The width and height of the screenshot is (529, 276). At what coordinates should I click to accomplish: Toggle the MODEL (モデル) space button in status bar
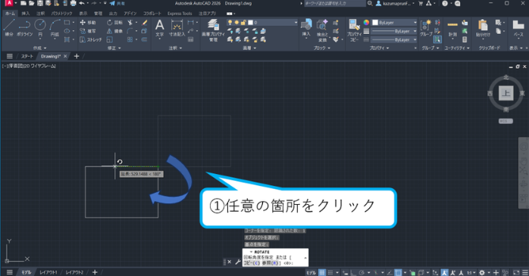(x=311, y=272)
